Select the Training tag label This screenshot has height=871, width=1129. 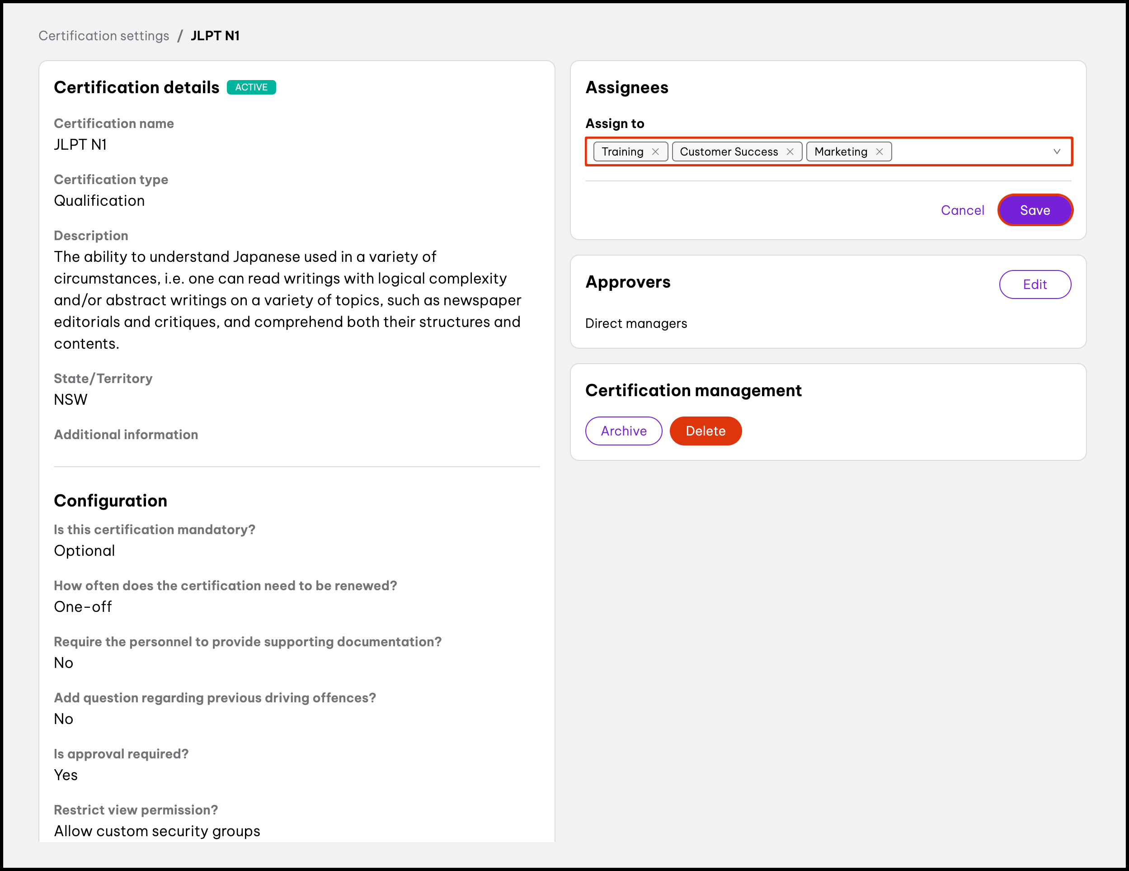coord(622,151)
